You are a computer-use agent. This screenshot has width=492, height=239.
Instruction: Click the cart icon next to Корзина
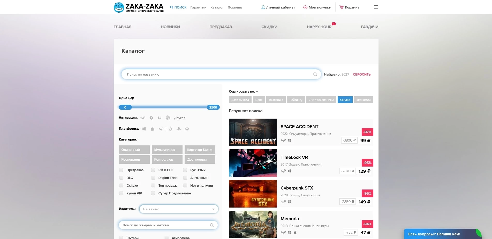341,7
